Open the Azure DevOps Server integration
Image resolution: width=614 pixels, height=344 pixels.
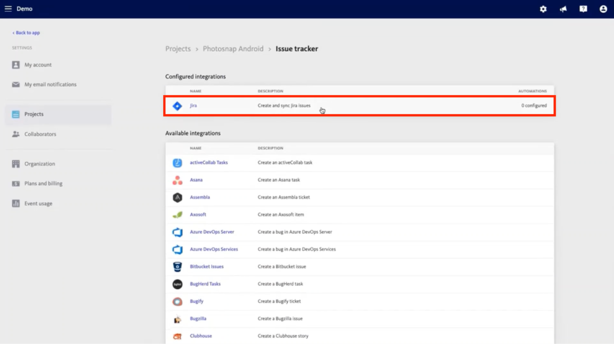tap(212, 232)
